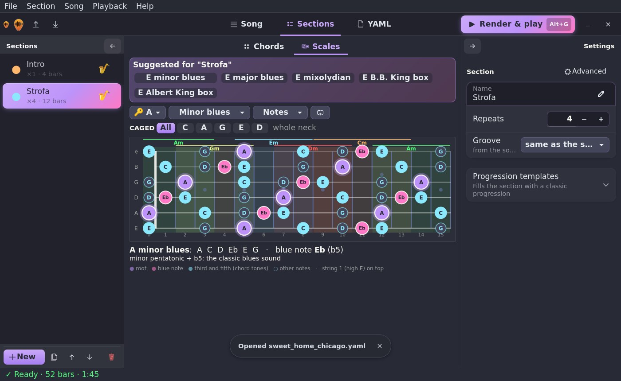Select the CAGED 'C' shape toggle
The image size is (621, 381).
coord(185,128)
